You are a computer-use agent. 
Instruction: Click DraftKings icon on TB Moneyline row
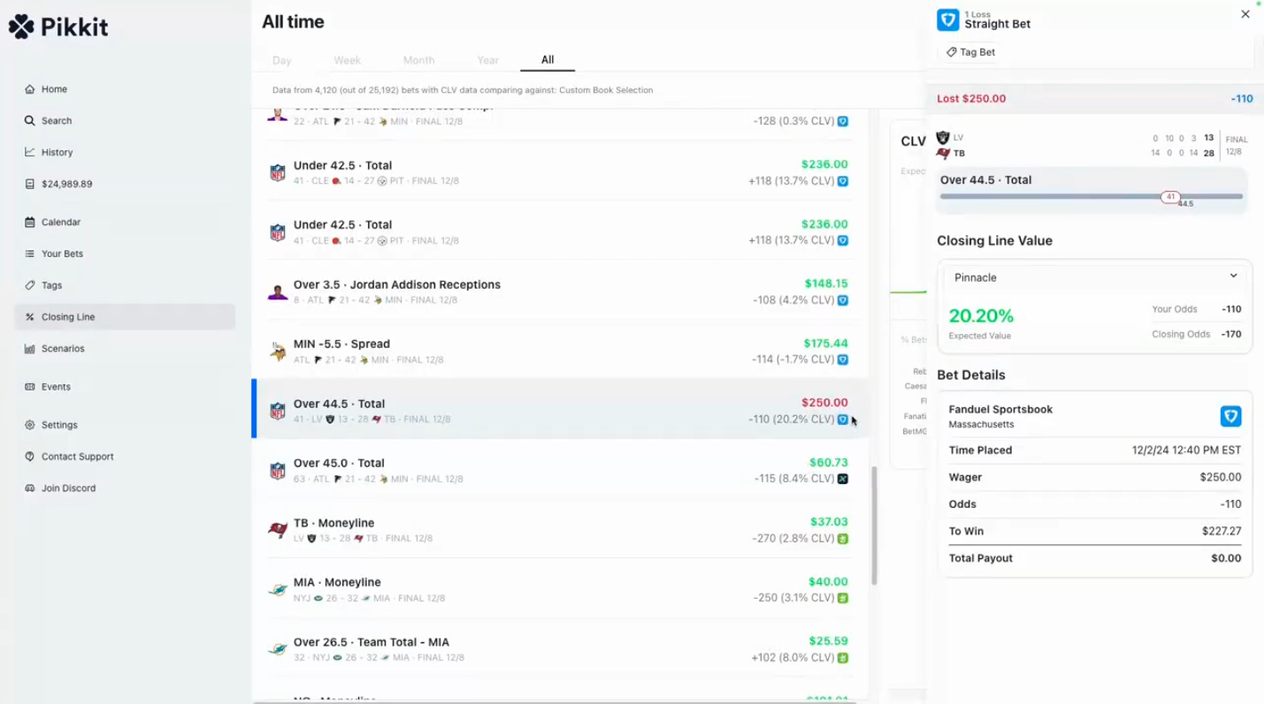(843, 539)
